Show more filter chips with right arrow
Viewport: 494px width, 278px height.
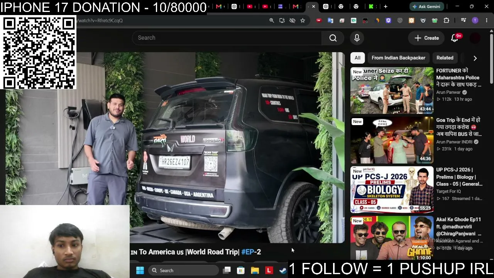coord(475,58)
